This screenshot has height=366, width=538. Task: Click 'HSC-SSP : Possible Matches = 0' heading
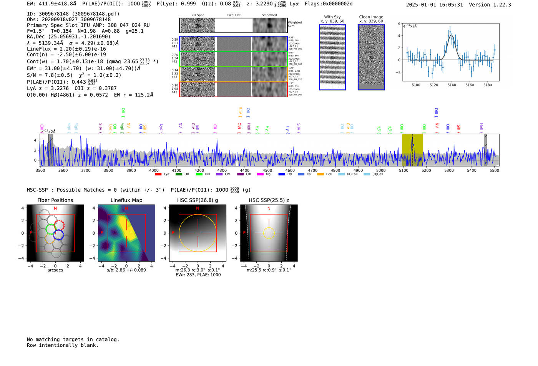coord(72,190)
